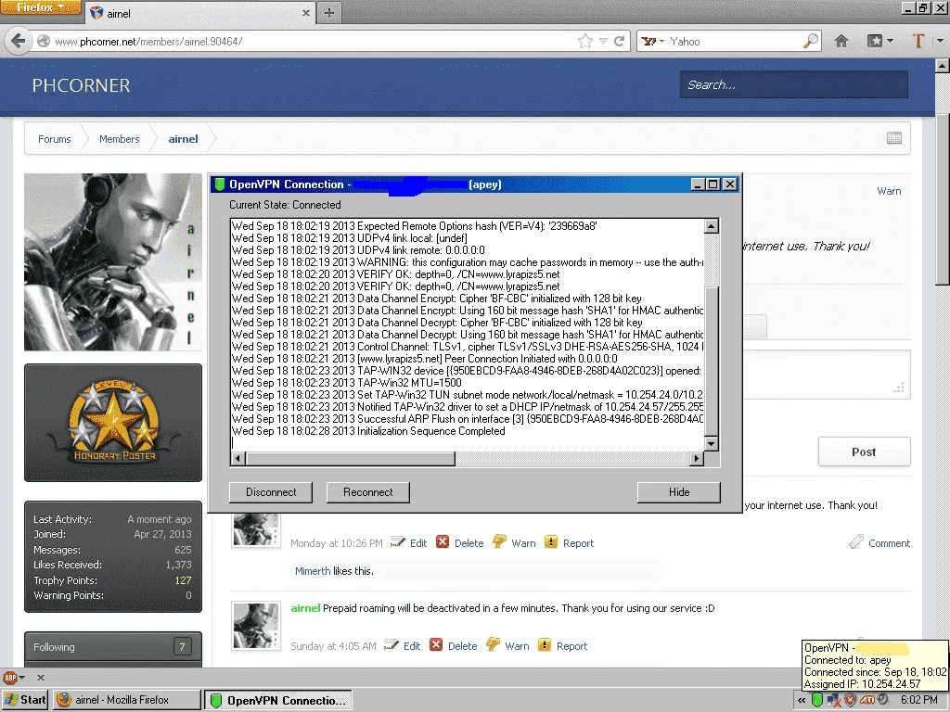Click Warn icon on Monday post

click(x=499, y=541)
